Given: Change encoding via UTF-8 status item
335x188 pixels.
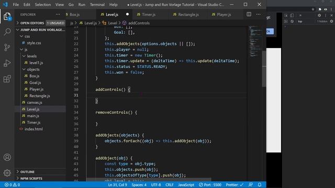Looking at the screenshot, I should pos(156,185).
